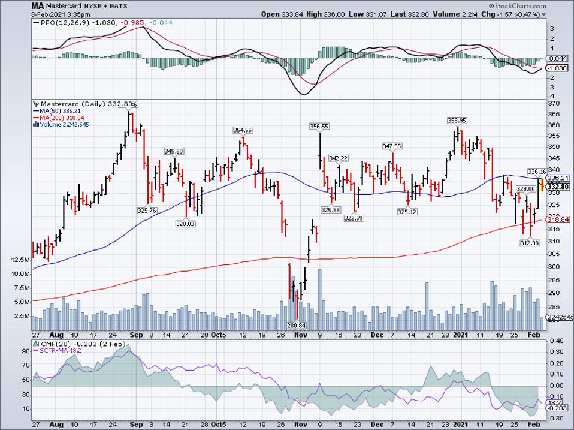The height and width of the screenshot is (430, 574).
Task: Click the 280.84 low label
Action: (x=297, y=325)
